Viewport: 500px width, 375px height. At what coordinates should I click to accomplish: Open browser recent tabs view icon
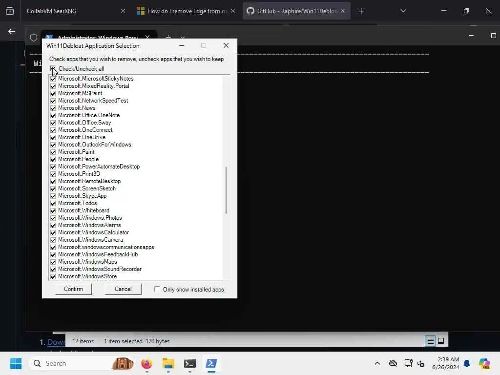10,11
